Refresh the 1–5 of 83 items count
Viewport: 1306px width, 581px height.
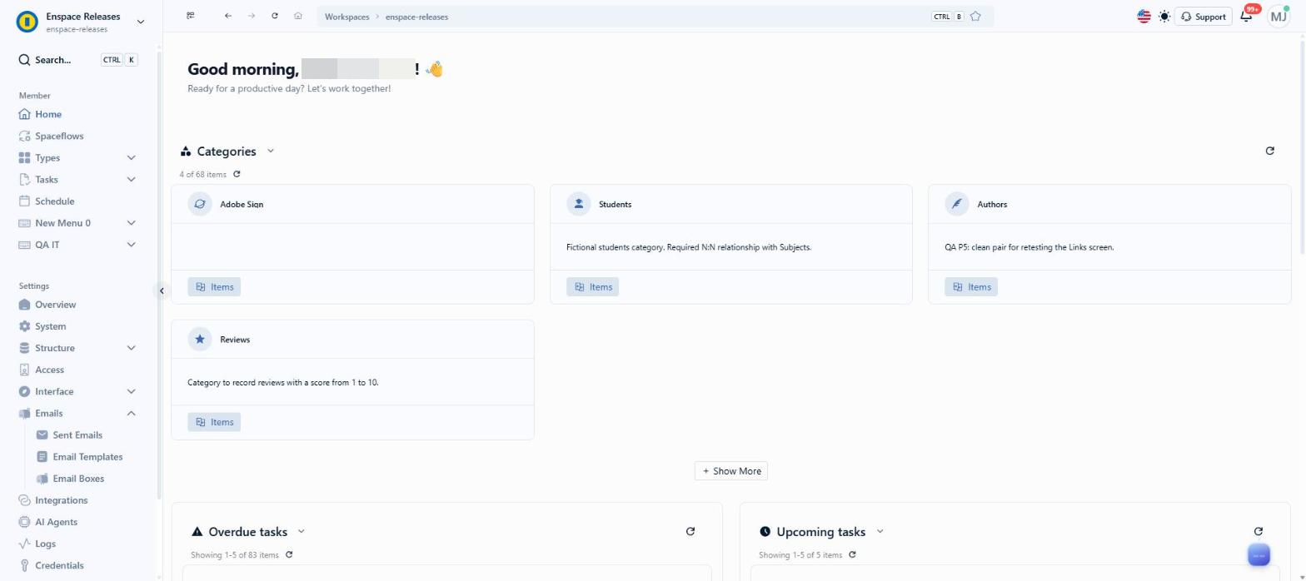(x=289, y=554)
